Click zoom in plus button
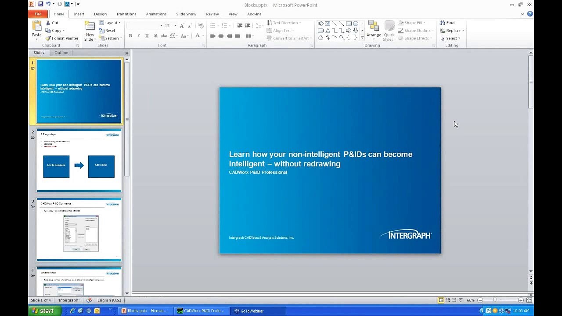Screen dimensions: 562x316 [521, 300]
